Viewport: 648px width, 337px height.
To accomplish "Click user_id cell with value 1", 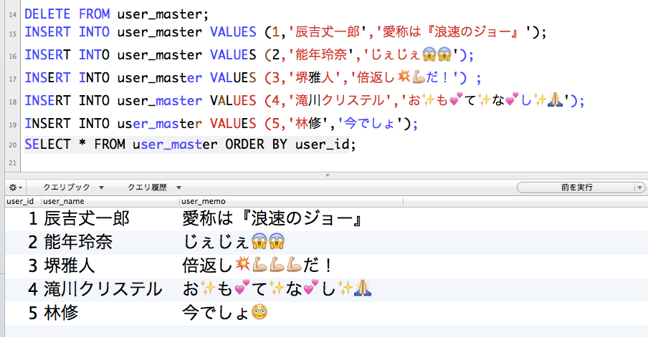I will [33, 219].
